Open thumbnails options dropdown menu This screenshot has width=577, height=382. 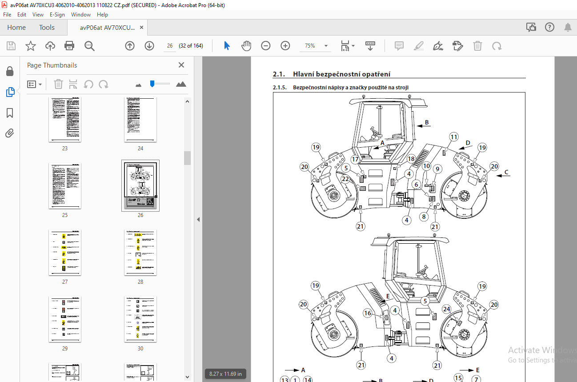click(x=34, y=84)
